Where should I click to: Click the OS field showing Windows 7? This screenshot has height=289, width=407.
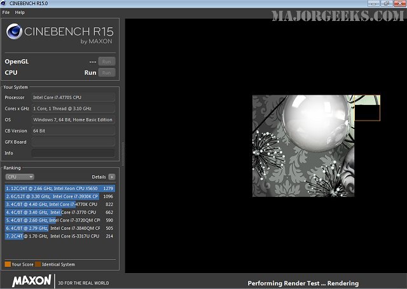click(x=73, y=120)
